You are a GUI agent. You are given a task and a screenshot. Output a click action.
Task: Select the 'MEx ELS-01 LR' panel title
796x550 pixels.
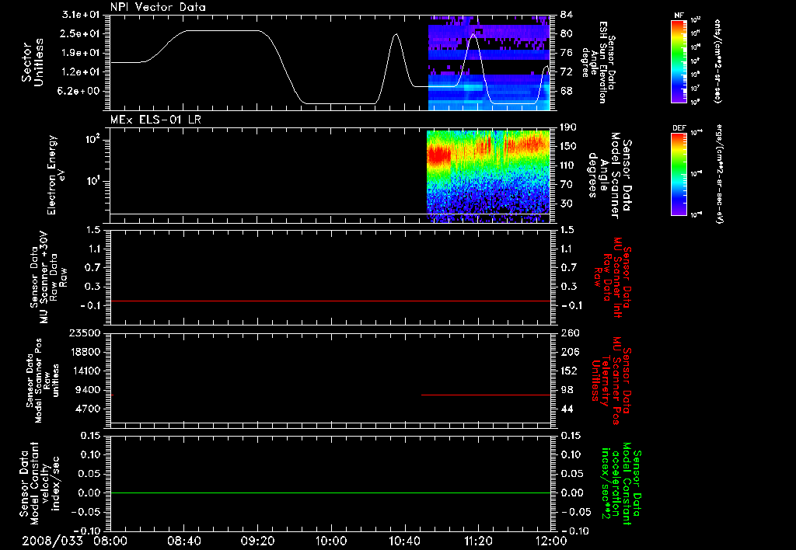coord(155,120)
